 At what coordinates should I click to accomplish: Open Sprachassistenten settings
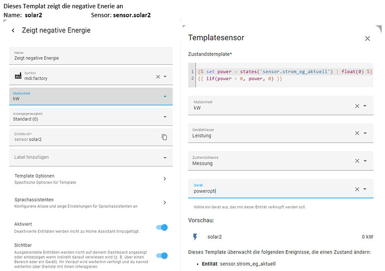coord(91,202)
